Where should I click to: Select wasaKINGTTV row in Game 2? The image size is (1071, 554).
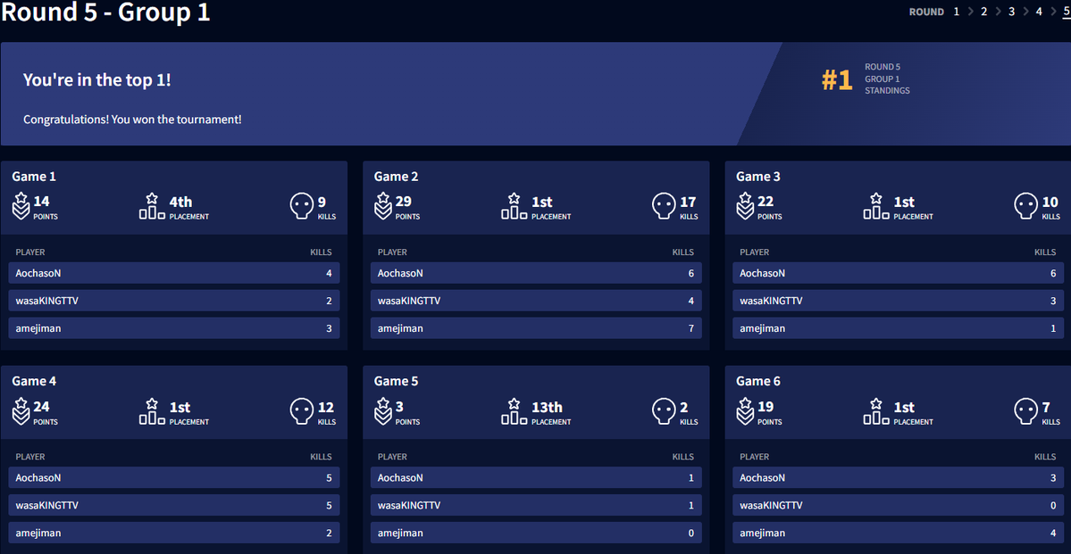pos(536,301)
